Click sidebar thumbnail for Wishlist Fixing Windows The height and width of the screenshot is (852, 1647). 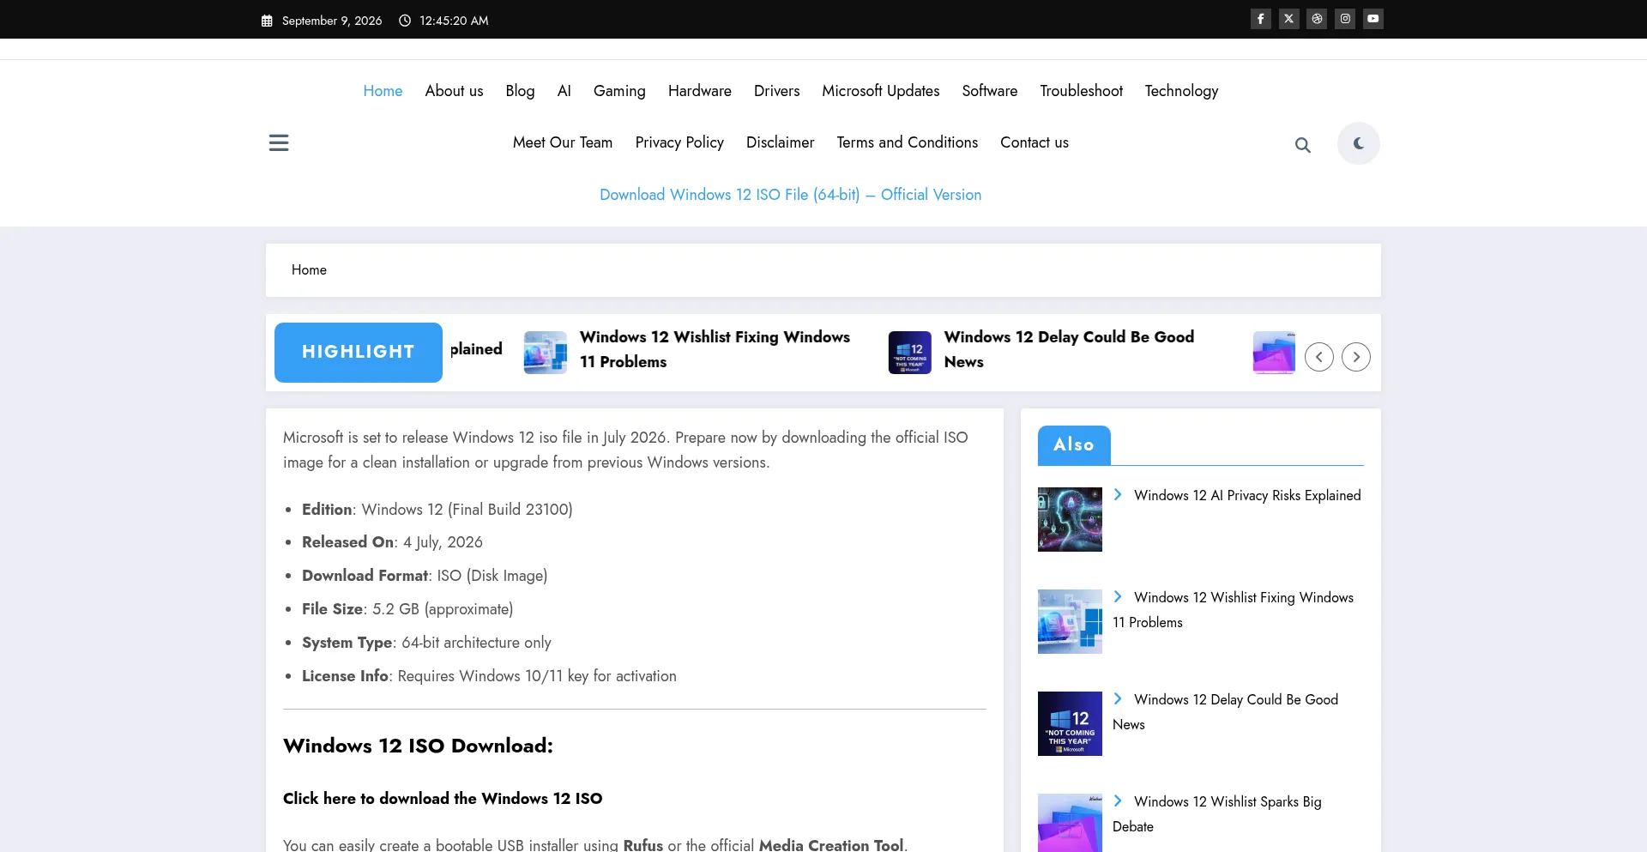(x=1070, y=621)
